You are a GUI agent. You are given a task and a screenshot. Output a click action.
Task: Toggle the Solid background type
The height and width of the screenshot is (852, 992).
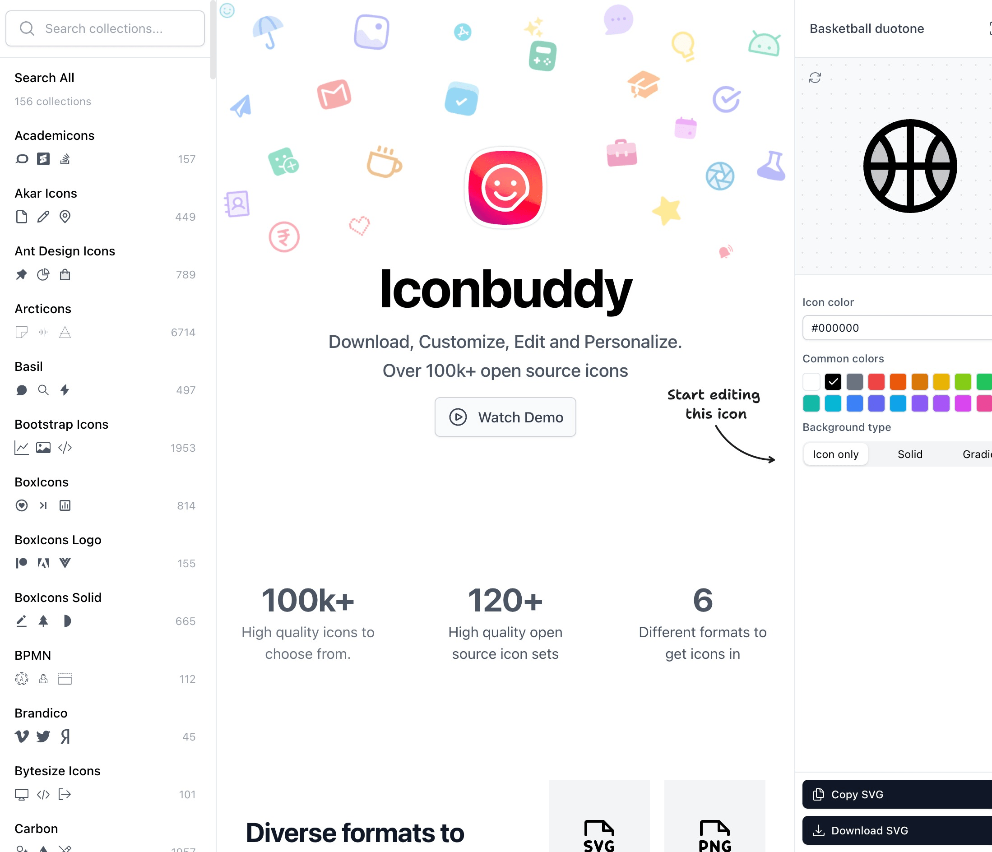909,454
